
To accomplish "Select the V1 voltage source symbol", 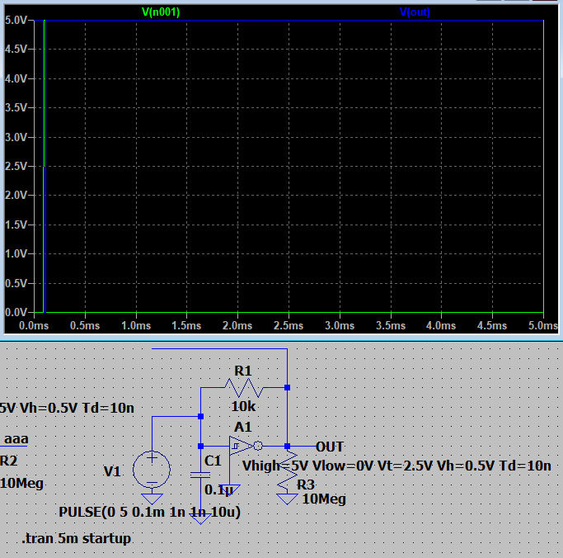I will pos(152,470).
